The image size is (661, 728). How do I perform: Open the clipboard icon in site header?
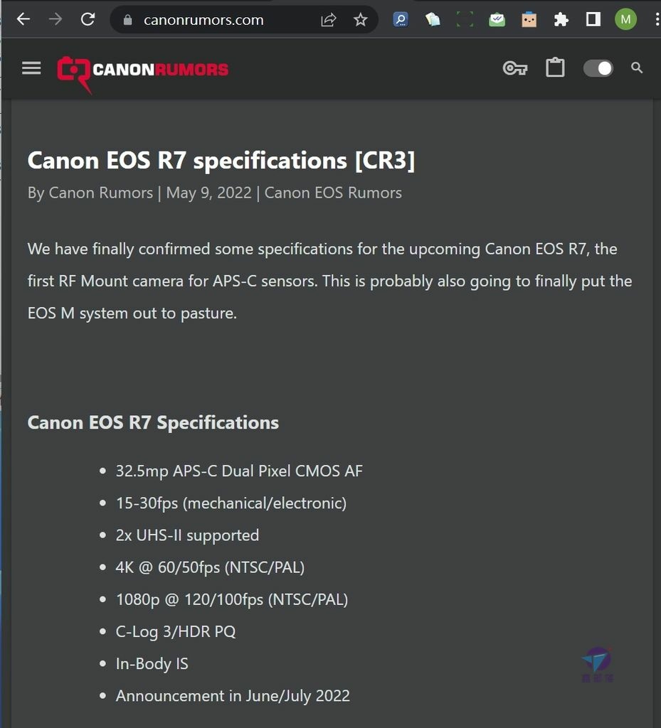[555, 68]
